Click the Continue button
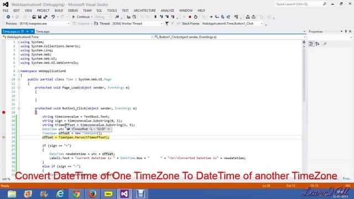Image resolution: width=354 pixels, height=199 pixels. point(81,17)
